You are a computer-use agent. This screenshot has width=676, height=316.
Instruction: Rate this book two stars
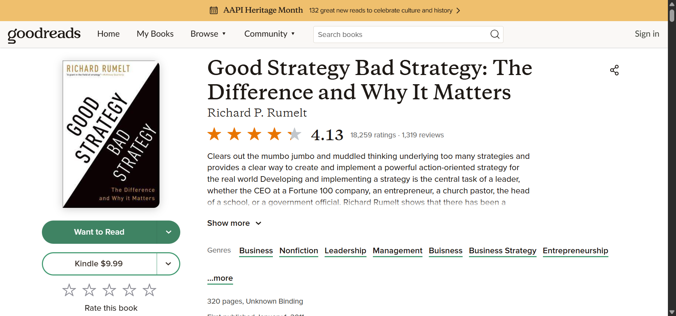tap(89, 290)
